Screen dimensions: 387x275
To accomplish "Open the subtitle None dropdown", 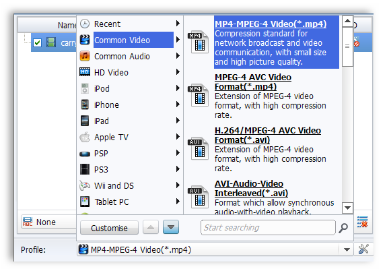I will point(49,222).
